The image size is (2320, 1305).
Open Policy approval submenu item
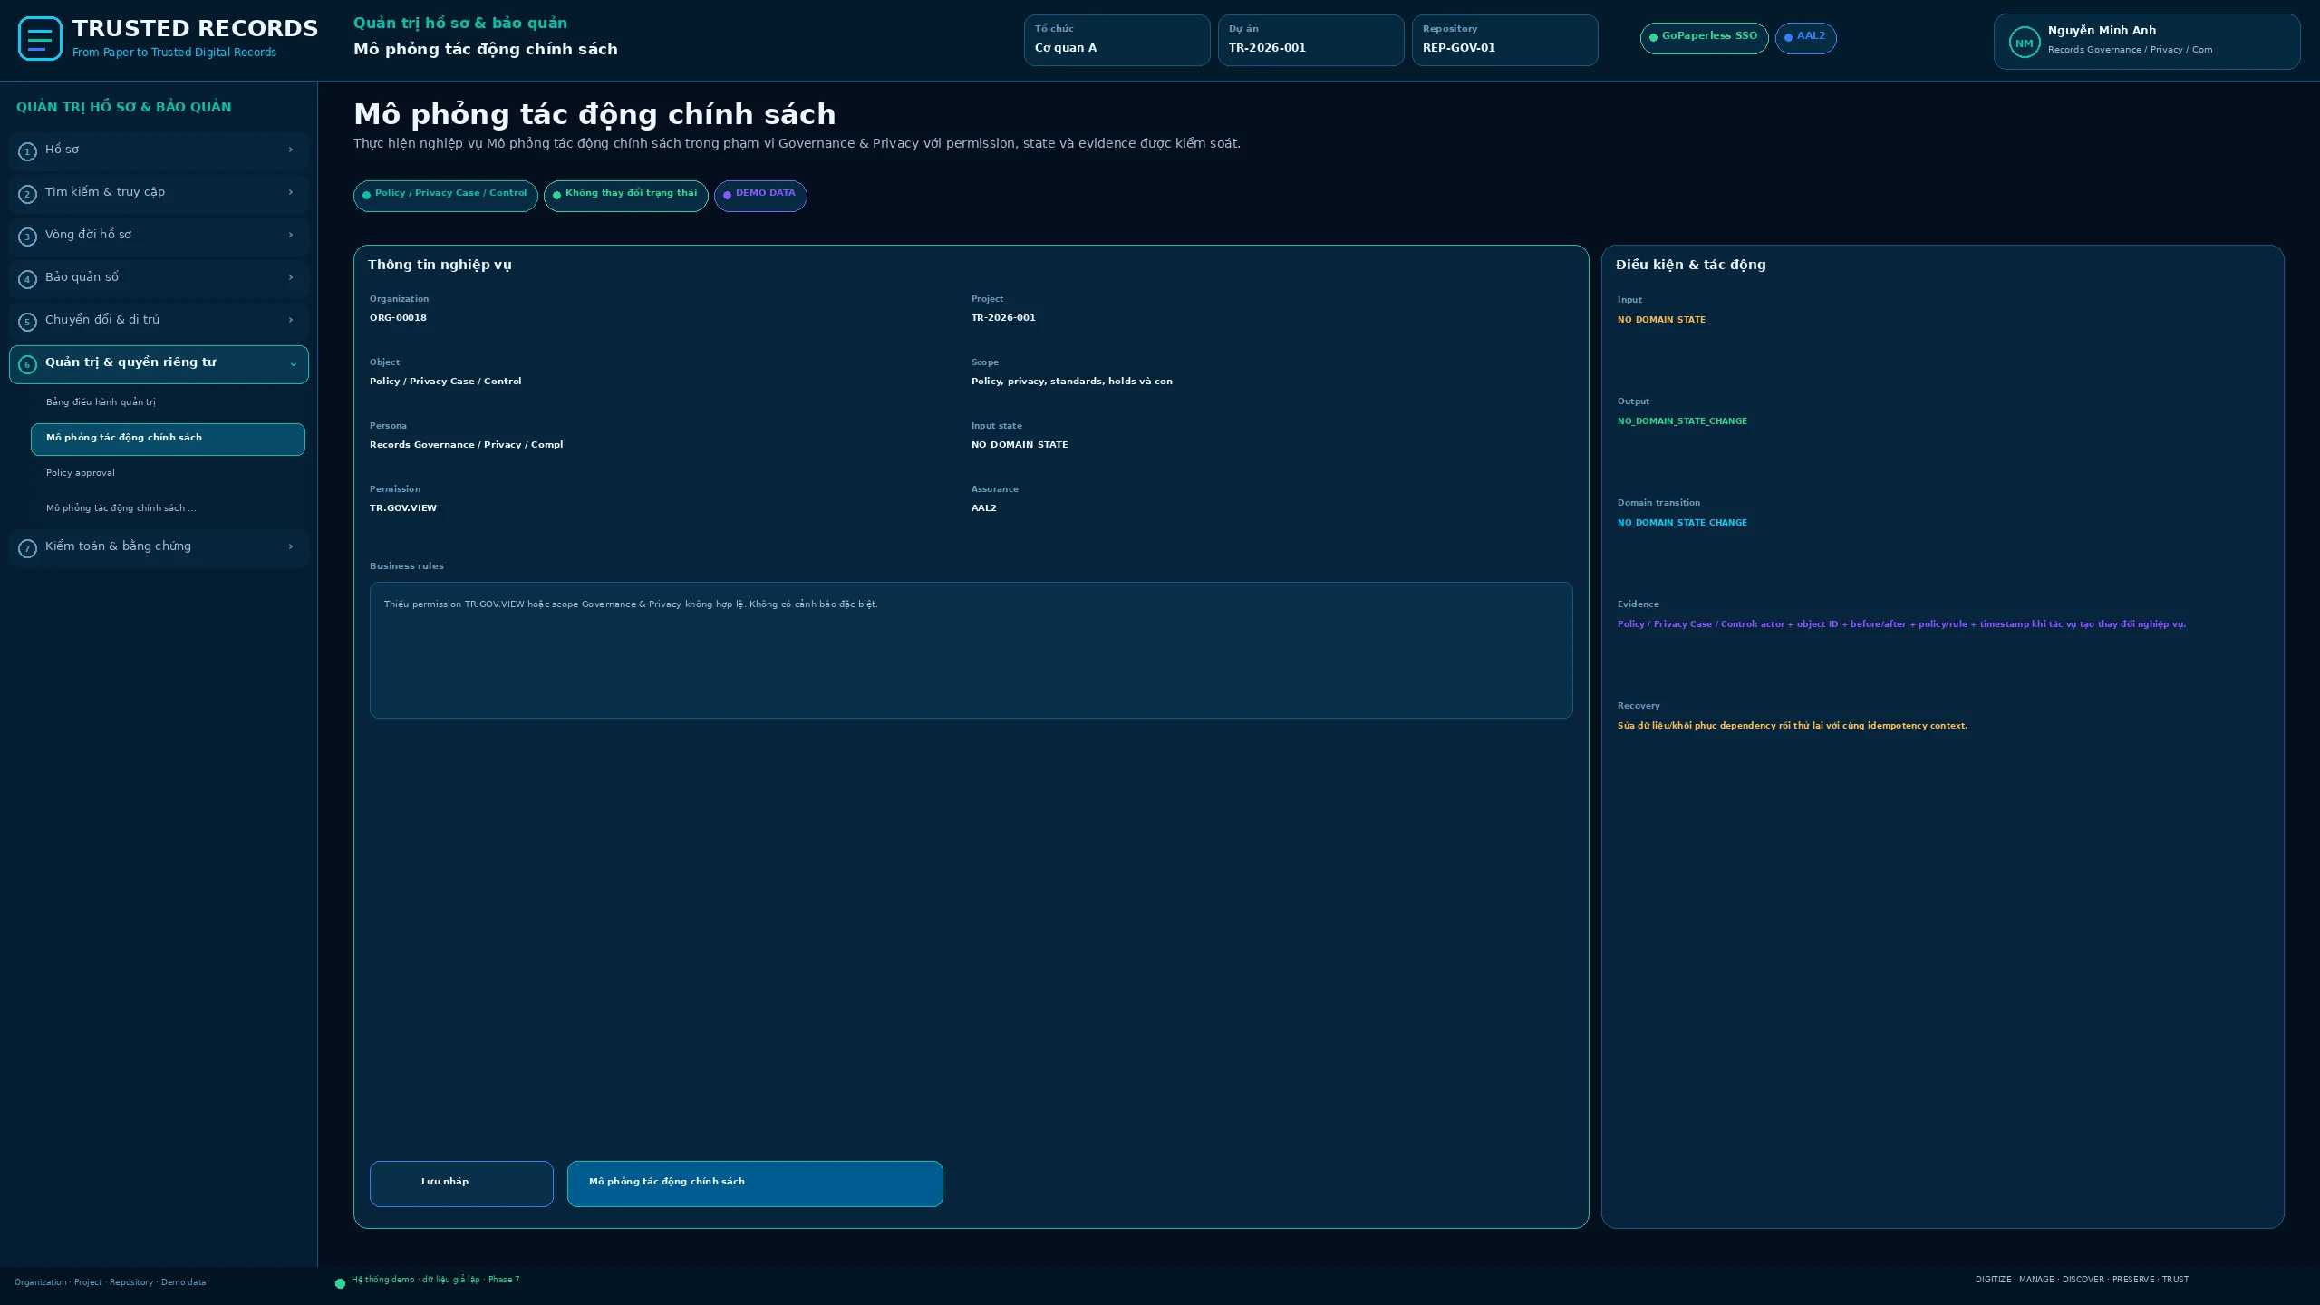coord(168,473)
